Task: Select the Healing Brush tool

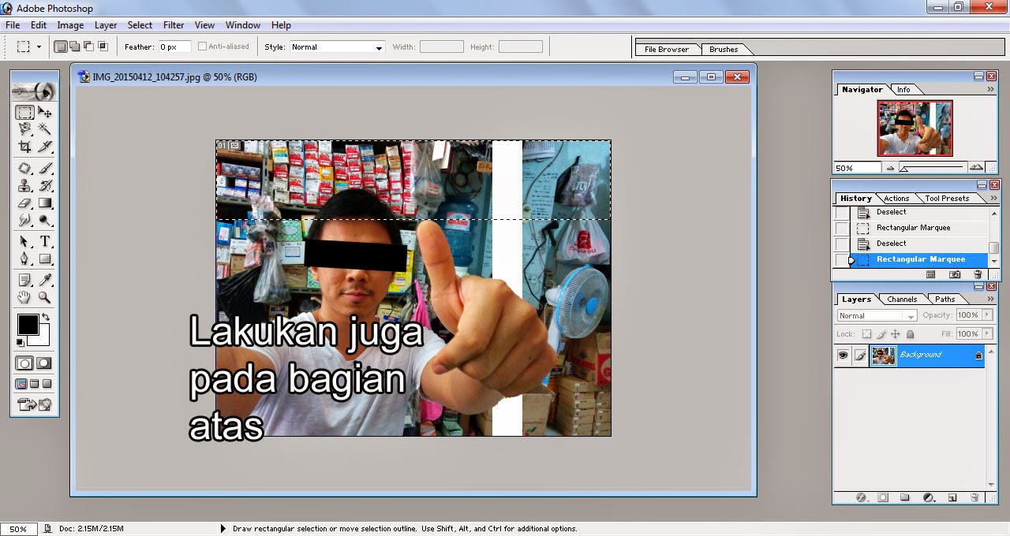Action: tap(25, 169)
